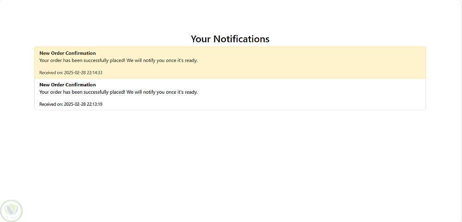Click the "Your Notifications" page heading
462x222 pixels.
tap(230, 39)
